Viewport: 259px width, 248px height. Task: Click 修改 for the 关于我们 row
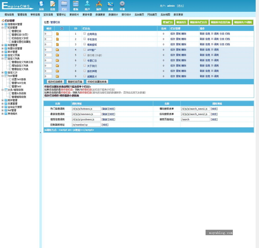coord(173,66)
